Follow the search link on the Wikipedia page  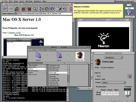point(18,33)
